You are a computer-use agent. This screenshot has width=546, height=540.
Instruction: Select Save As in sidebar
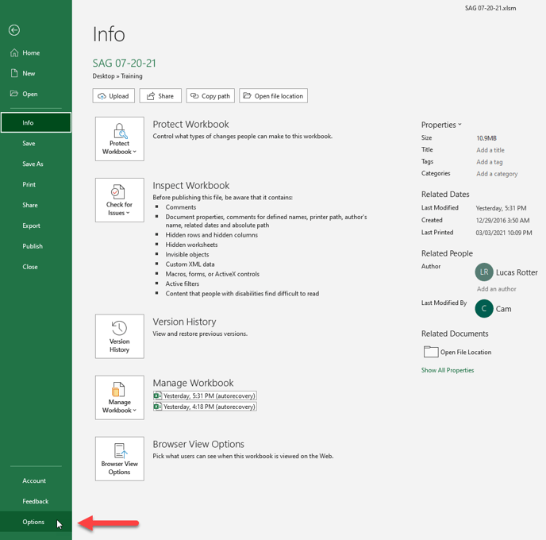33,164
